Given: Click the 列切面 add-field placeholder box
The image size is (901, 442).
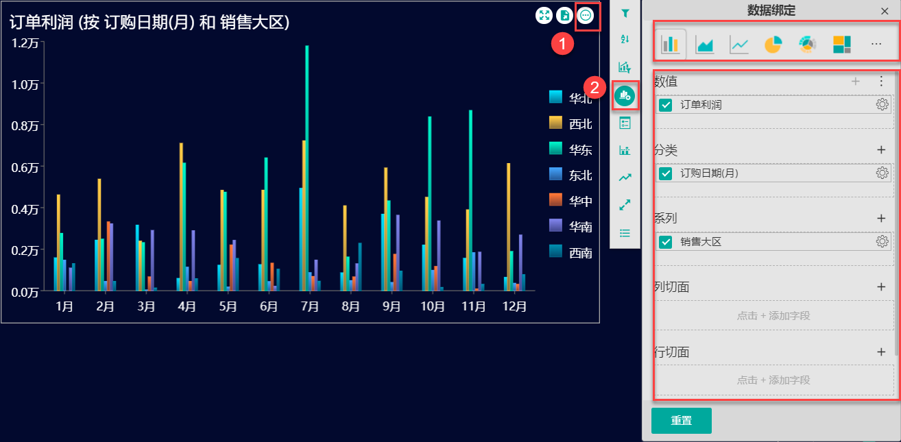Looking at the screenshot, I should [x=773, y=316].
